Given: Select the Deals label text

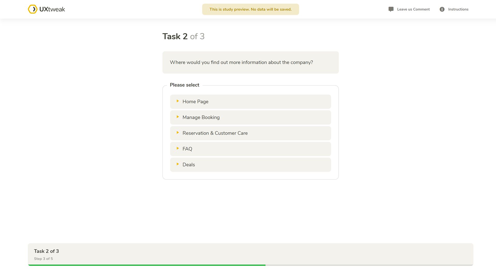Looking at the screenshot, I should point(189,165).
